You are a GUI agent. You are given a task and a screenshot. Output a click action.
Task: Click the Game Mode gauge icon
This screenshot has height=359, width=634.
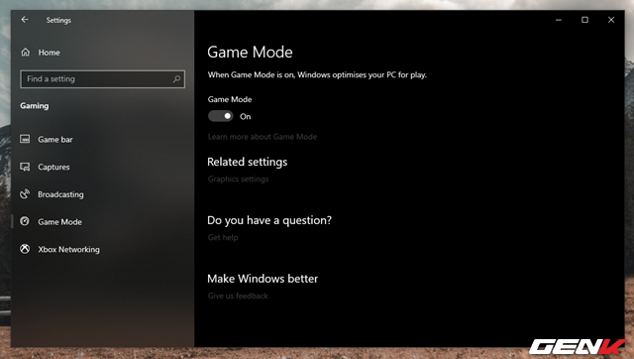point(25,221)
